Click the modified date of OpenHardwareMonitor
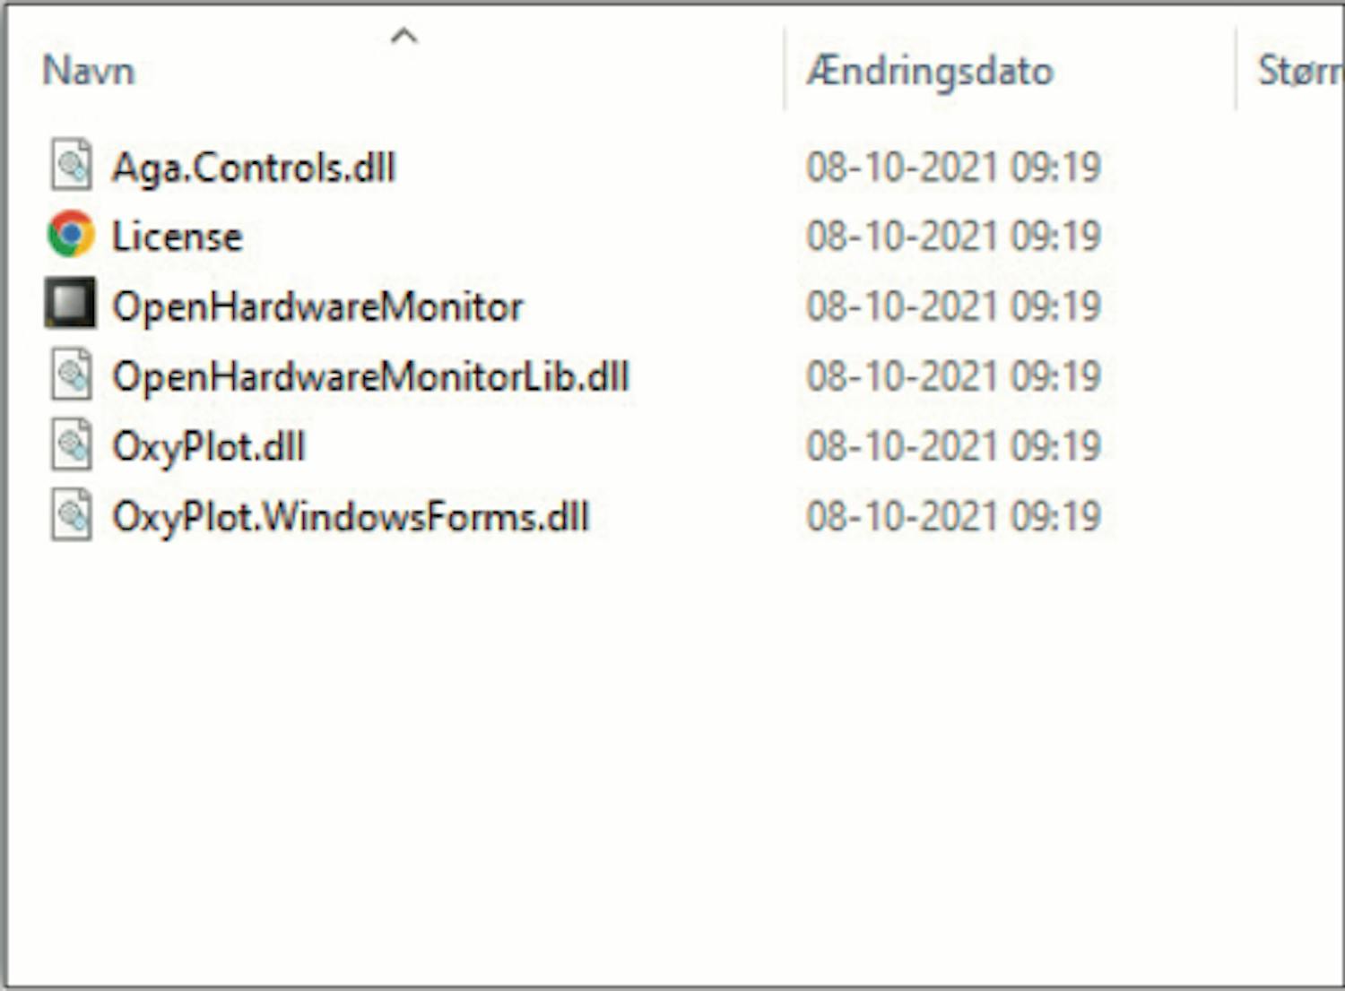Screen dimensions: 1345x991 coord(953,306)
